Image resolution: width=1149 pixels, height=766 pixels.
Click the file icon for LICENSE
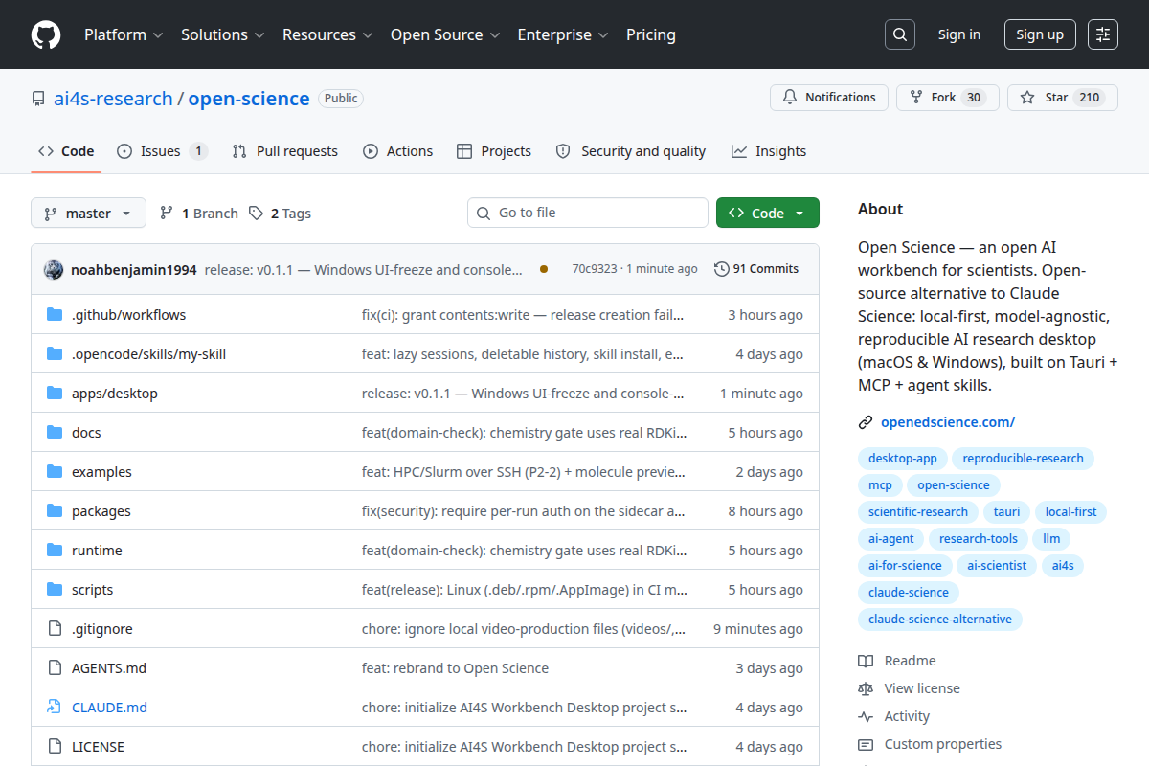click(x=55, y=747)
